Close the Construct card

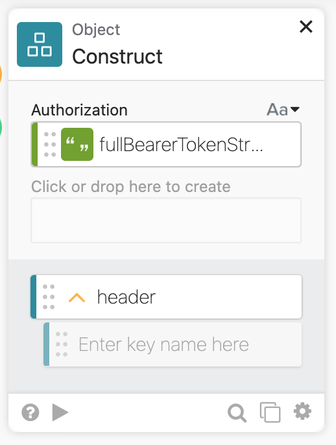pyautogui.click(x=306, y=27)
